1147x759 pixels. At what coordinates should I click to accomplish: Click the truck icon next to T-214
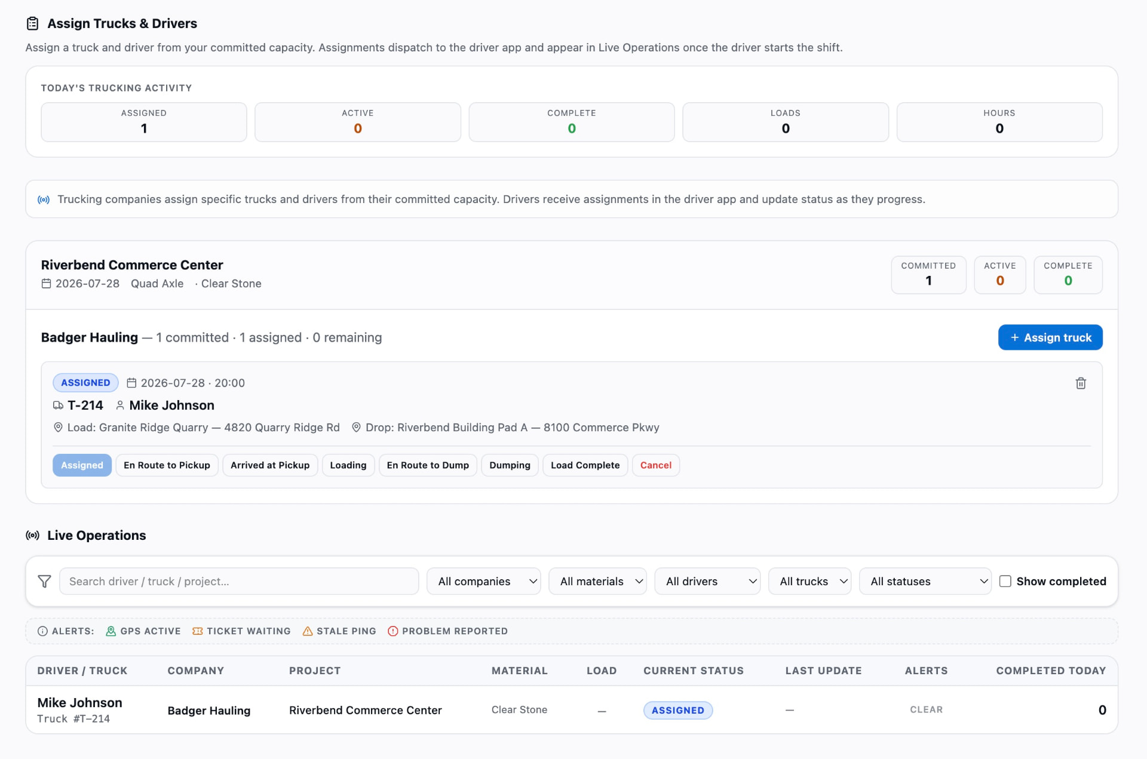58,405
